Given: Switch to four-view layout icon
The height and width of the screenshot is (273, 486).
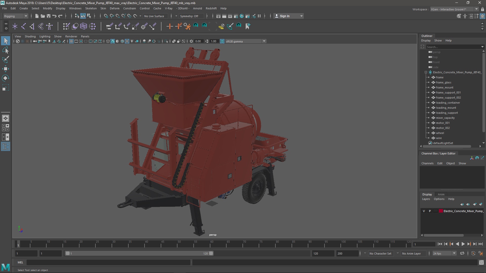Looking at the screenshot, I should [x=6, y=128].
